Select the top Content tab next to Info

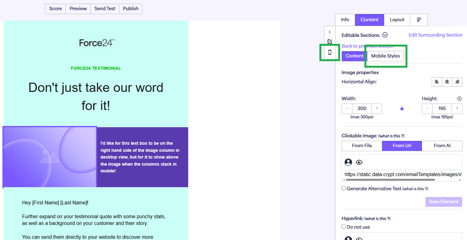pos(369,20)
